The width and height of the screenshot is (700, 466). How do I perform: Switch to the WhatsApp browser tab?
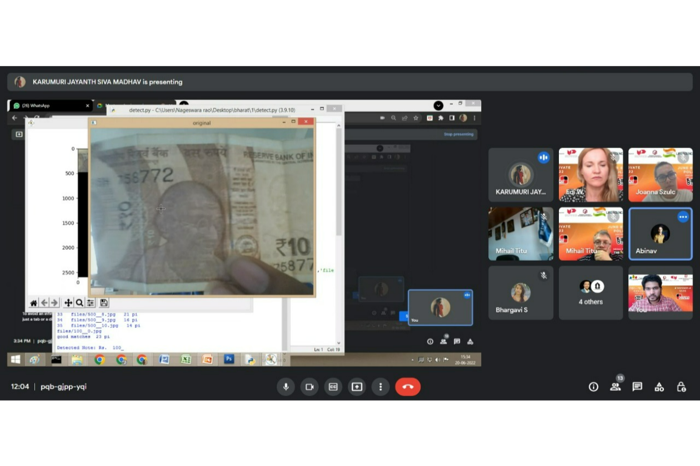50,105
